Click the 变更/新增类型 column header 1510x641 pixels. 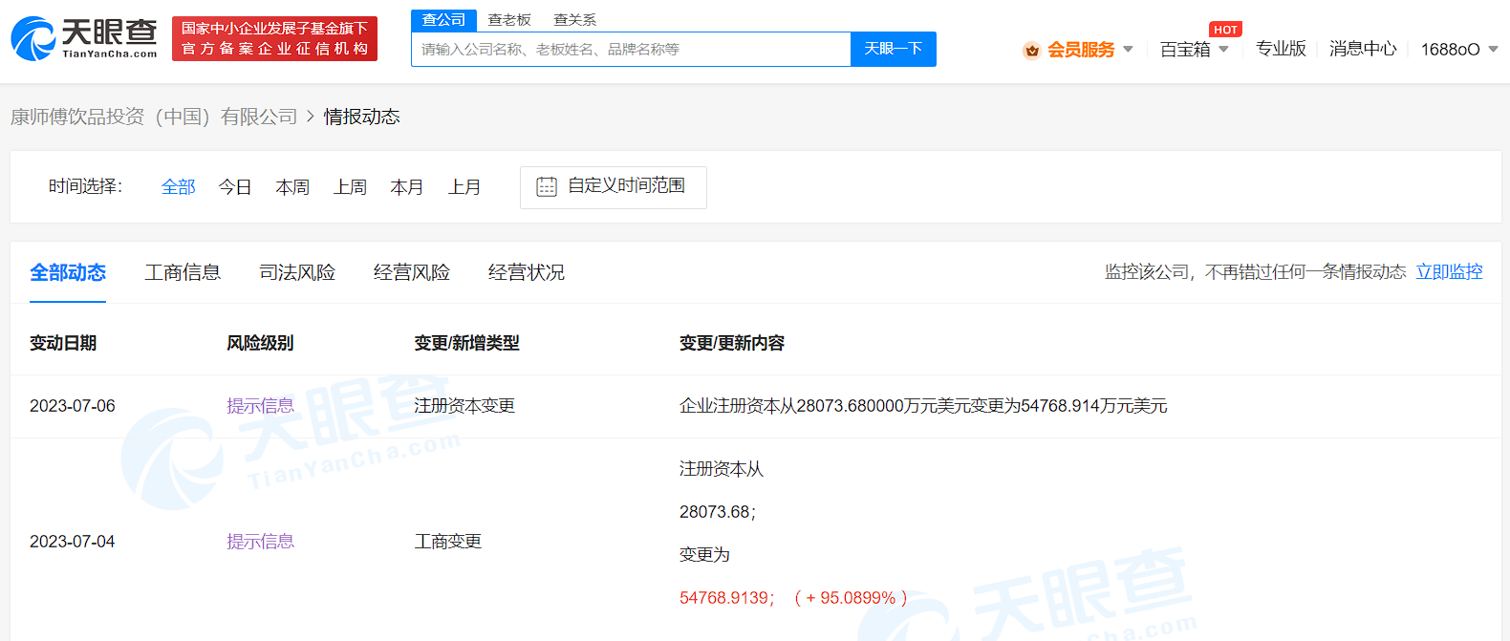click(x=466, y=343)
